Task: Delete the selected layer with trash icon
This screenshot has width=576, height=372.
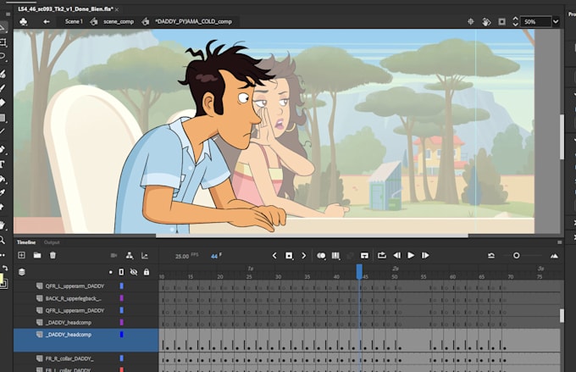Action: (53, 255)
